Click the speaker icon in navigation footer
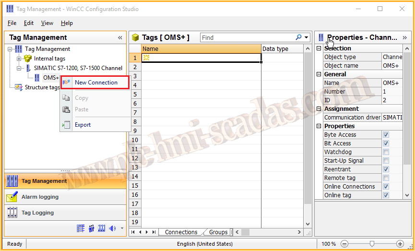415x251 pixels. (x=112, y=228)
